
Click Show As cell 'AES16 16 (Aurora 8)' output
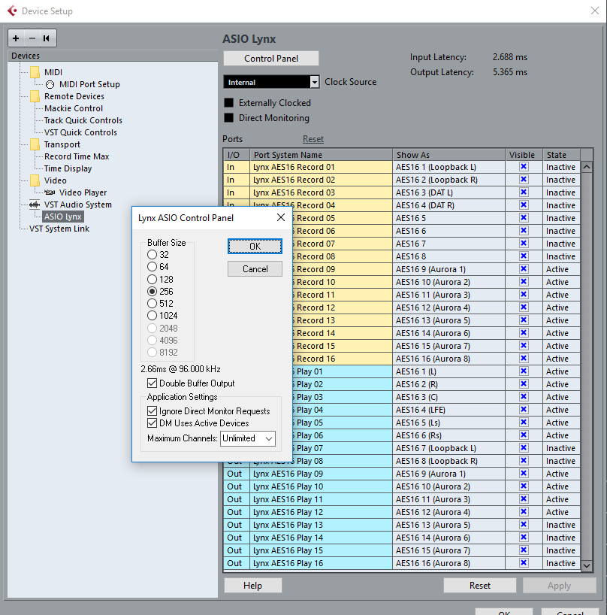[x=448, y=563]
